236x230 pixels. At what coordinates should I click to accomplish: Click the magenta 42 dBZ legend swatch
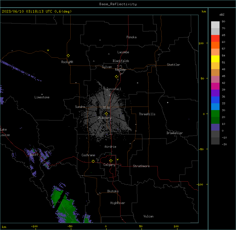(x=215, y=86)
